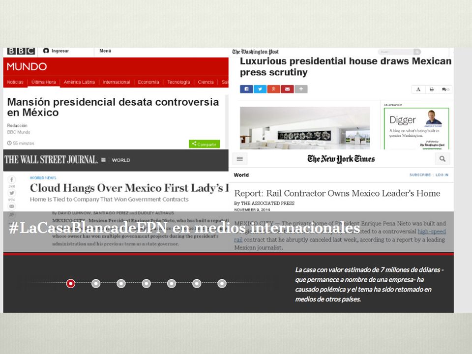Image resolution: width=472 pixels, height=354 pixels.
Task: Click WSJ Facebook share circle
Action: [x=12, y=180]
